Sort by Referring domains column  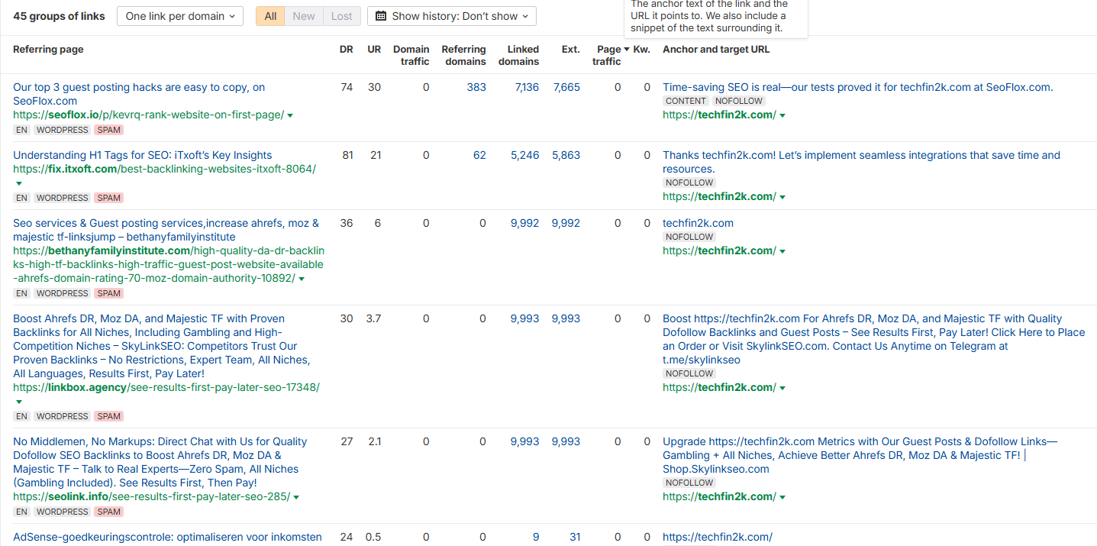[463, 55]
